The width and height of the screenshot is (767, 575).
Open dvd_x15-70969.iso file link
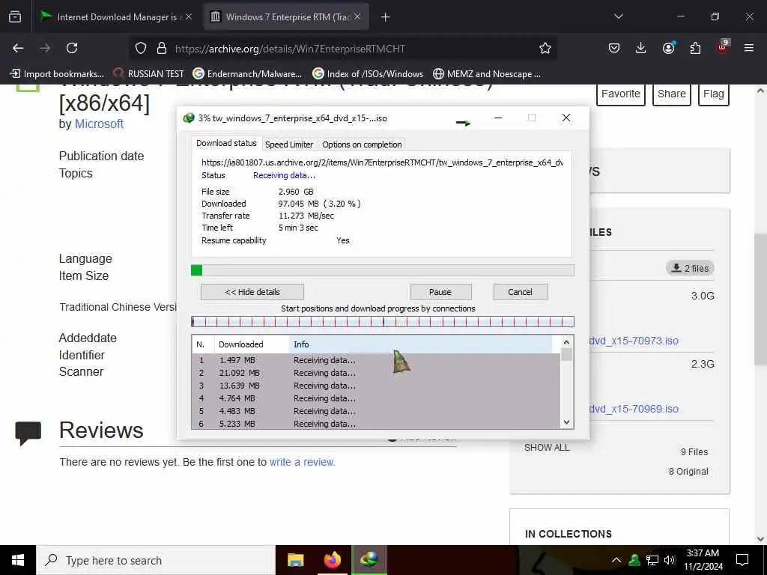[634, 409]
